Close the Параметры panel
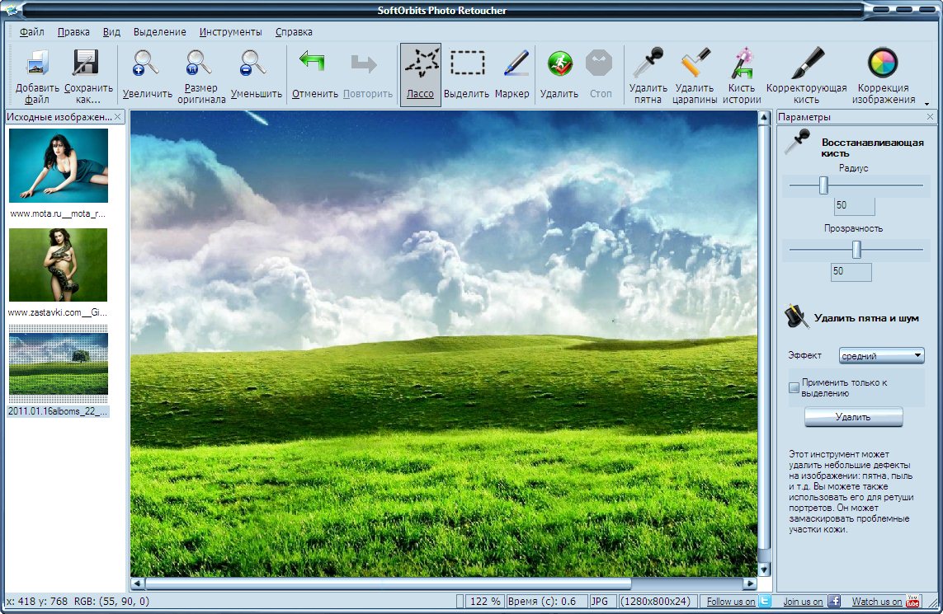943x614 pixels. coord(931,117)
